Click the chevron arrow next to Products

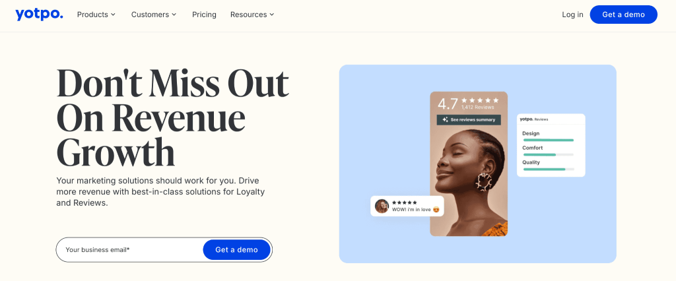[x=113, y=15]
